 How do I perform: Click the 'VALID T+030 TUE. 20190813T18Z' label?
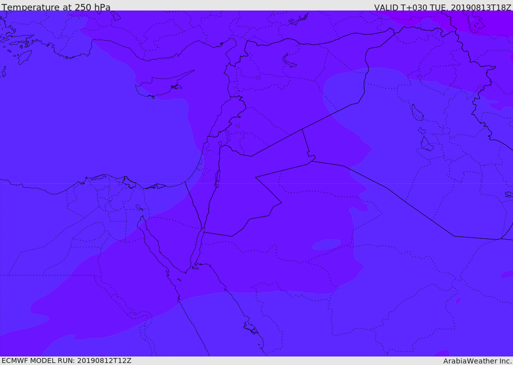[x=443, y=7]
